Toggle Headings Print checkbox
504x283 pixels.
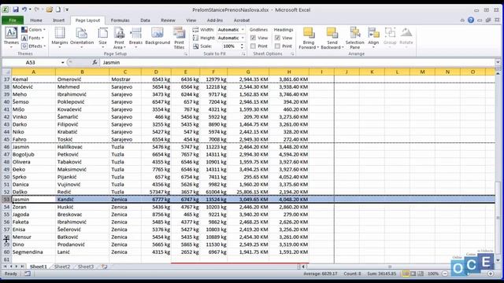click(x=277, y=46)
